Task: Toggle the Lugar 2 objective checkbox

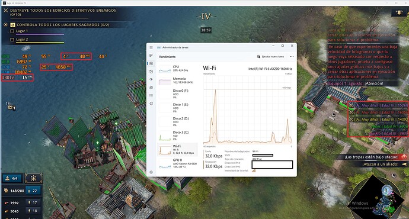Action: 12,40
